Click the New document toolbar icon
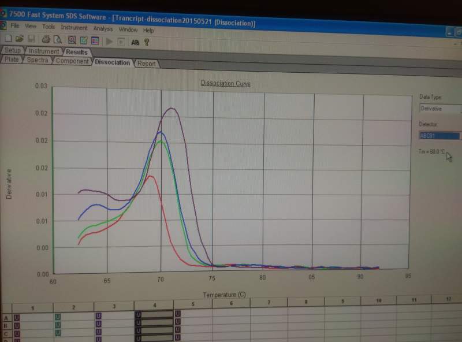 point(8,38)
